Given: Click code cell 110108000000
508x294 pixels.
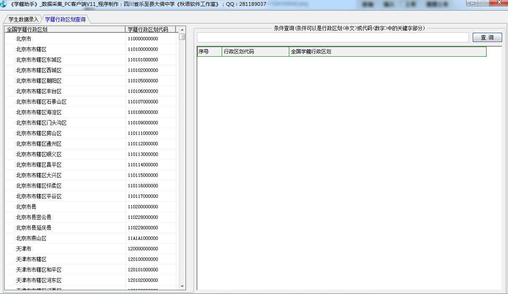Looking at the screenshot, I should (151, 112).
